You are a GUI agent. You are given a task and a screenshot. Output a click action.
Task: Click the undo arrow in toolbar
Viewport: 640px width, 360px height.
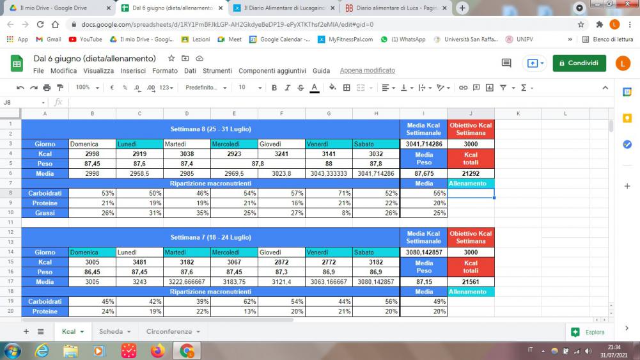[20, 88]
